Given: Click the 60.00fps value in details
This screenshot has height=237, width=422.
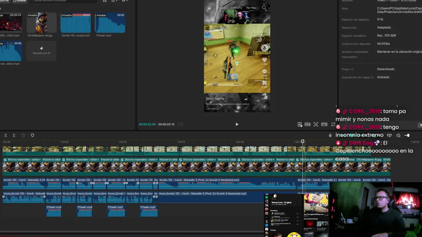Looking at the screenshot, I should 383,44.
